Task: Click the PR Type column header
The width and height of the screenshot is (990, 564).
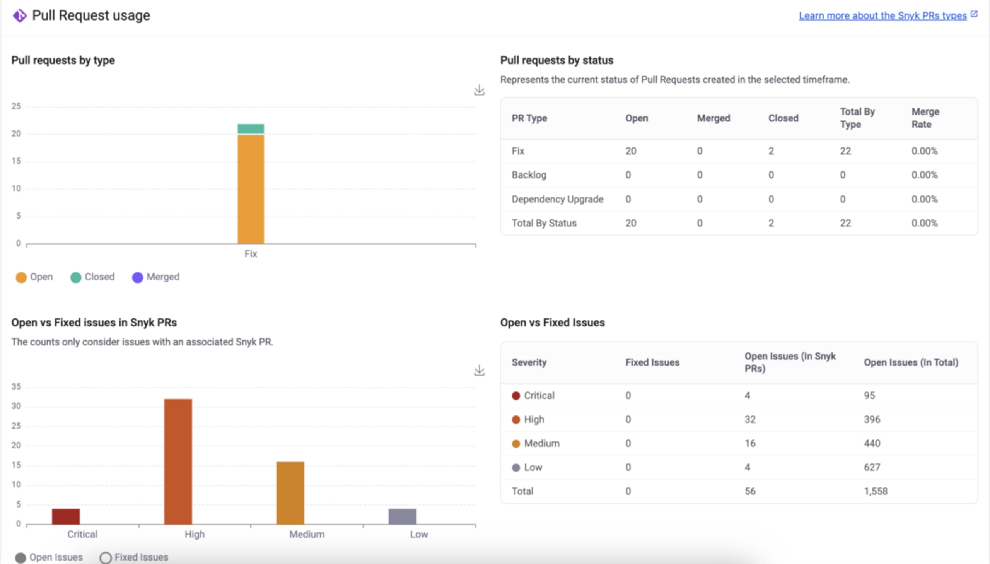Action: click(529, 118)
